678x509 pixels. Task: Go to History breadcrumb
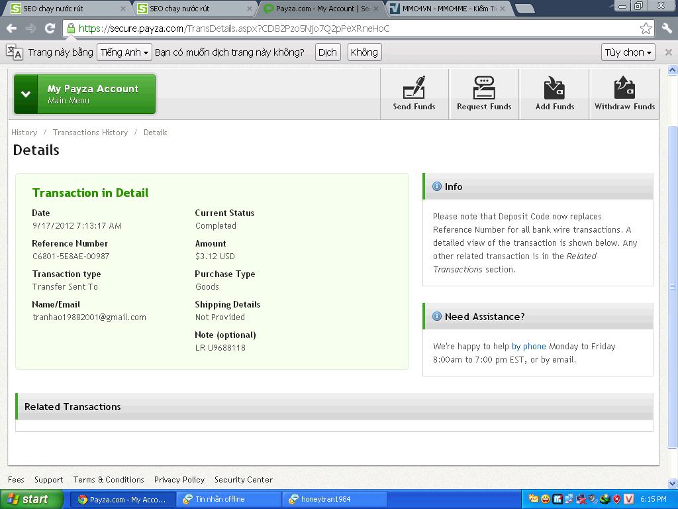tap(24, 133)
